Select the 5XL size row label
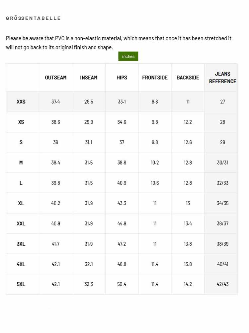Screen dimensions: 249x333 (x=21, y=284)
